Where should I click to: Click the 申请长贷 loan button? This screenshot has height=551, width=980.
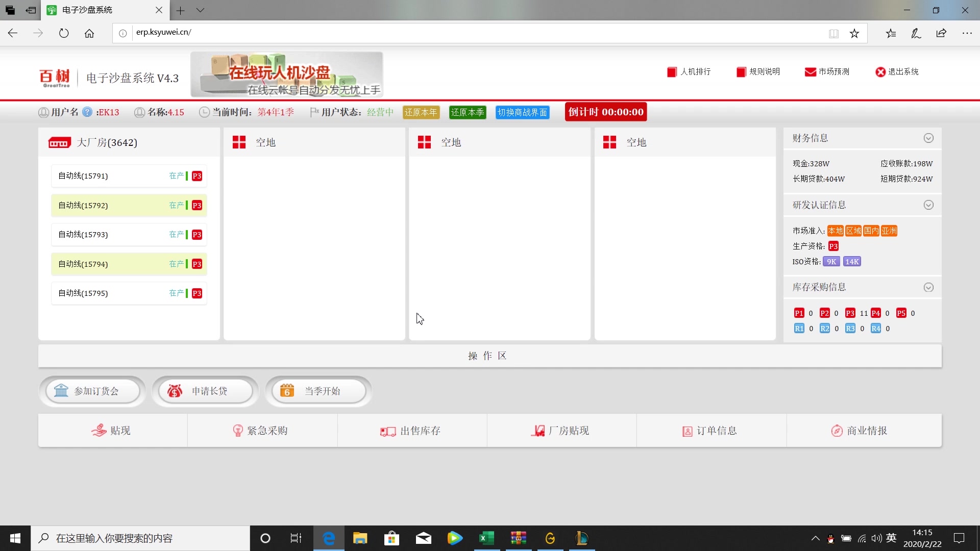[206, 391]
